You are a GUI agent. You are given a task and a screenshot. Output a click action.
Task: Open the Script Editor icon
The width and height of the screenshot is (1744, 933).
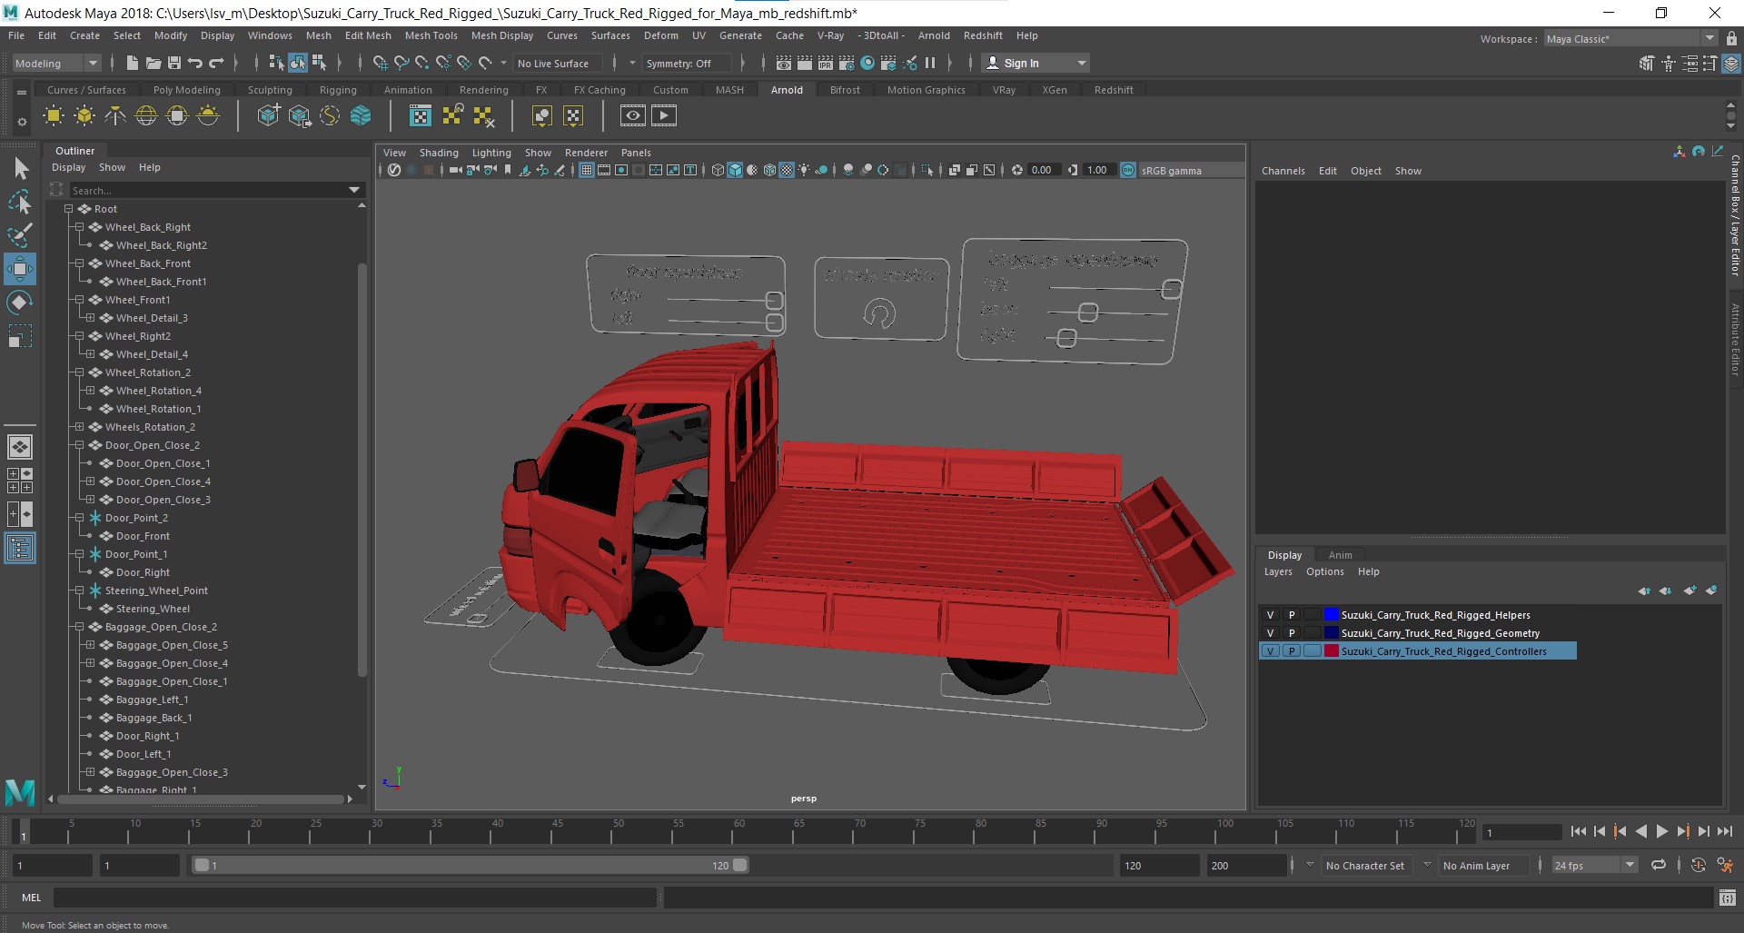pyautogui.click(x=1727, y=898)
